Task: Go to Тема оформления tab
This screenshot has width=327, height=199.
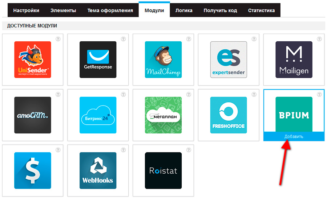Action: (110, 11)
